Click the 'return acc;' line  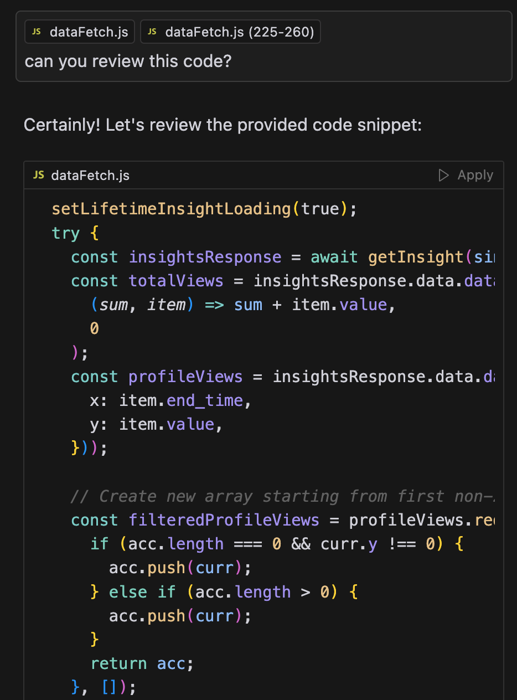tap(142, 663)
